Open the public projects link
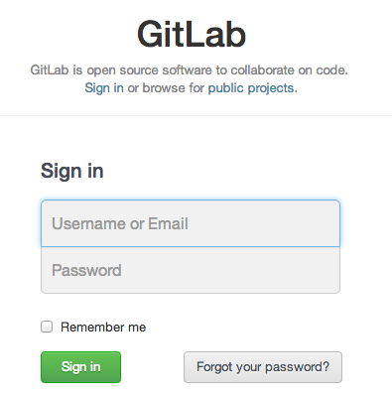This screenshot has width=392, height=397. [251, 88]
